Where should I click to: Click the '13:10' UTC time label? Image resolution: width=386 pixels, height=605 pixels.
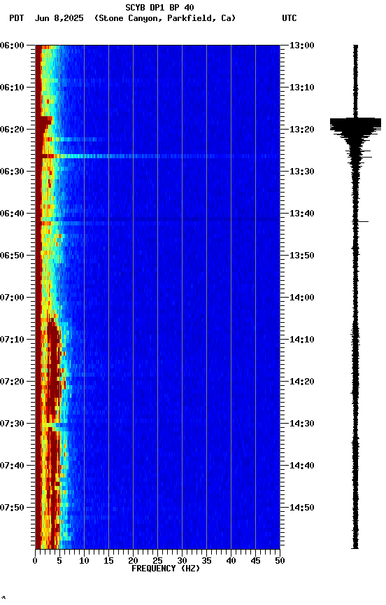click(302, 88)
